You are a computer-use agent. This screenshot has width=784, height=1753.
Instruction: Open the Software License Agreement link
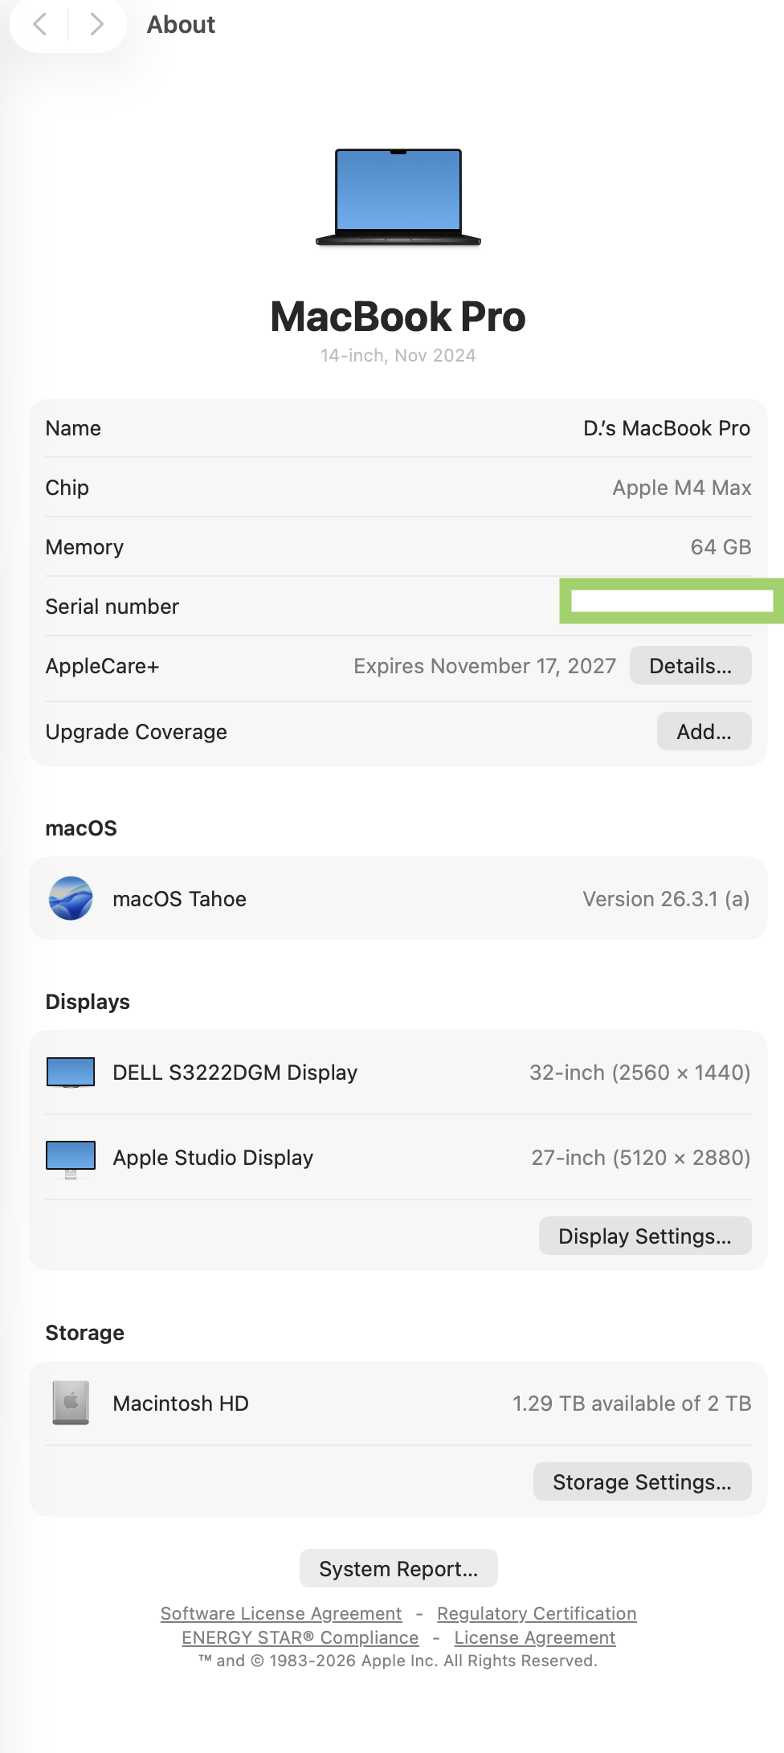coord(281,1614)
